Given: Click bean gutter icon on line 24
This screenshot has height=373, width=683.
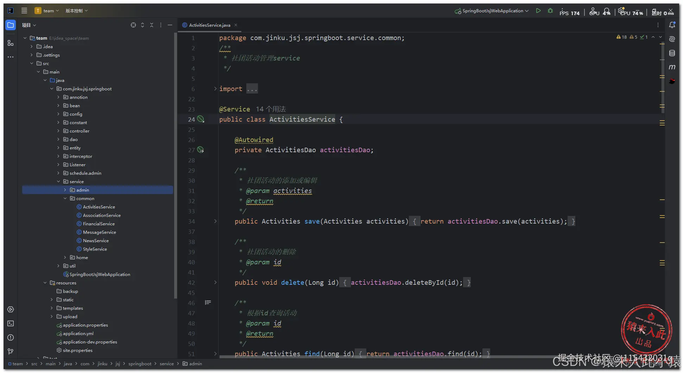Looking at the screenshot, I should [201, 119].
